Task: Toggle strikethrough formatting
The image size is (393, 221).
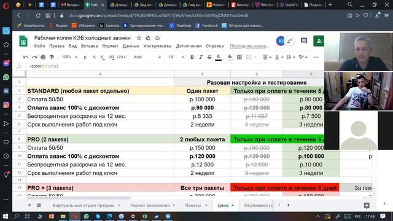Action: [209, 57]
